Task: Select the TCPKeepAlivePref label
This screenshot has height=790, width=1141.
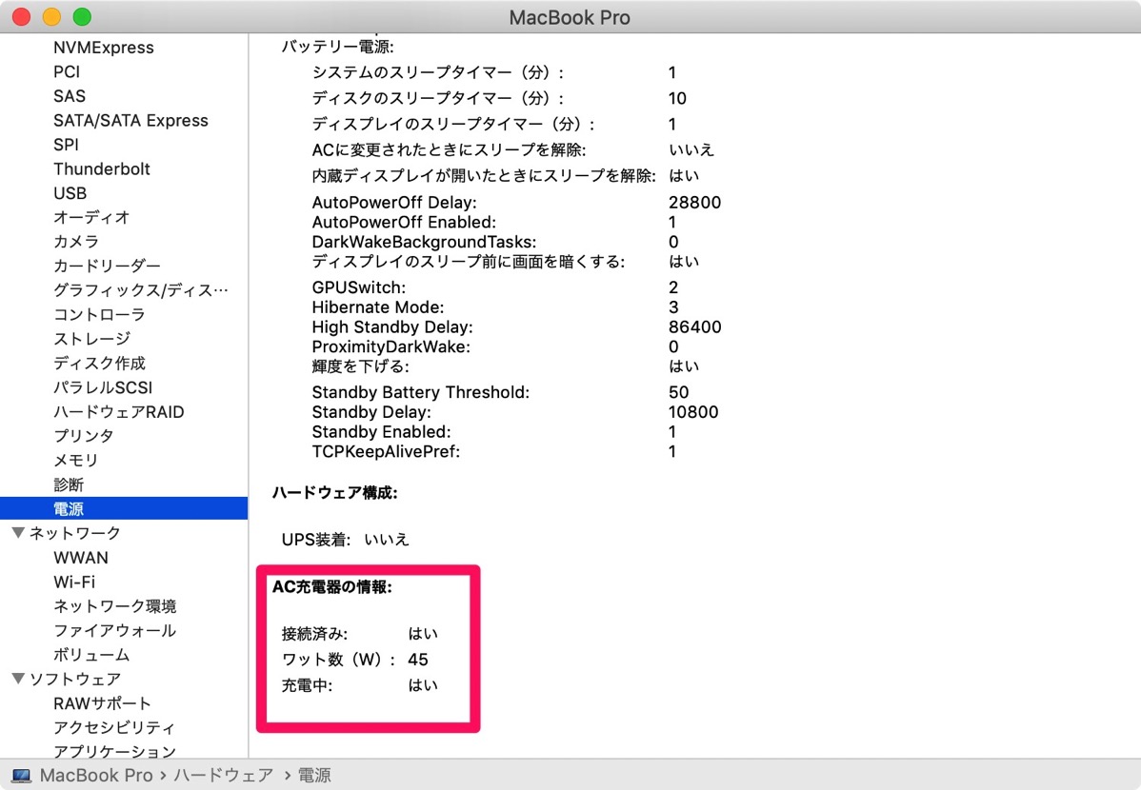Action: click(386, 451)
